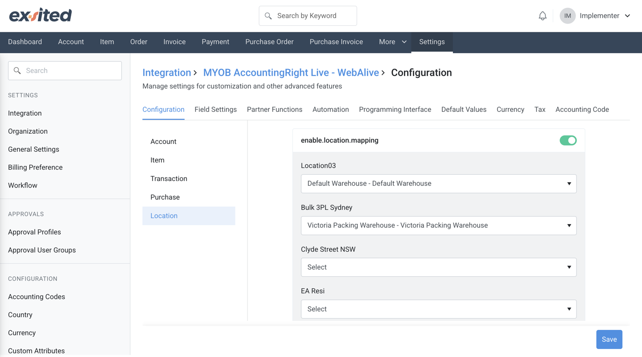Click the enable.location.mapping label
The image size is (642, 357).
(x=340, y=140)
